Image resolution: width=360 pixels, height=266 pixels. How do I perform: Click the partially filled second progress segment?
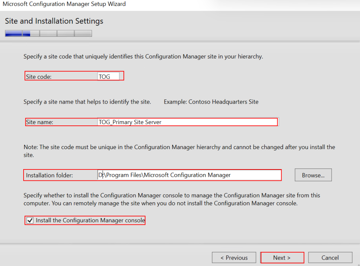tap(31, 33)
